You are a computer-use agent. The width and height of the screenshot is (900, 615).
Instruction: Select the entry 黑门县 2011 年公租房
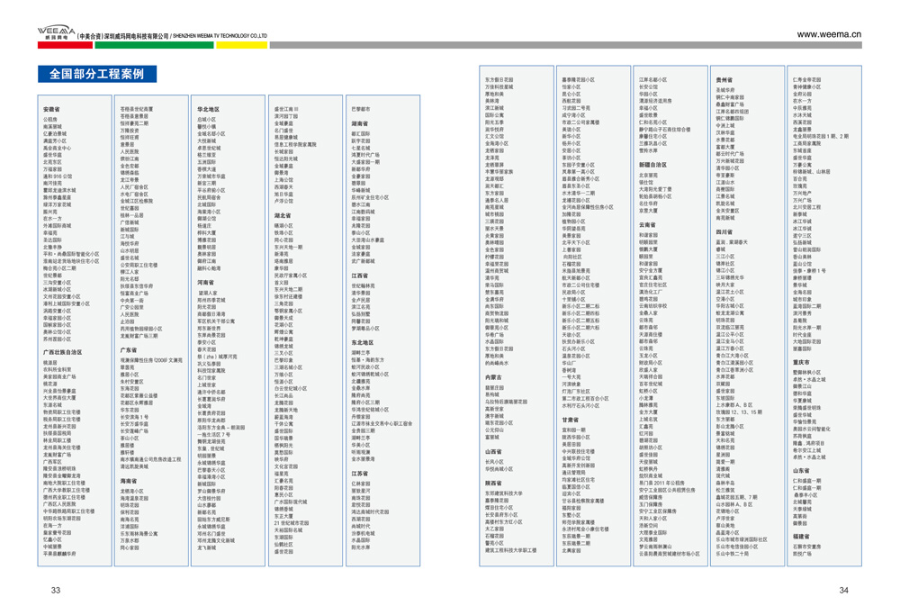[x=661, y=483]
